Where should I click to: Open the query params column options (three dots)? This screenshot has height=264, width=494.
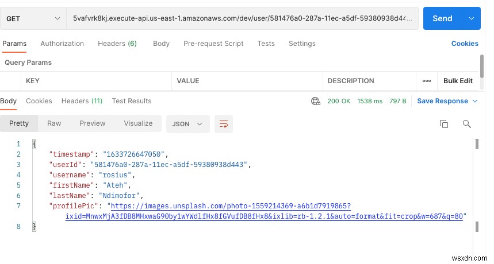pos(427,81)
